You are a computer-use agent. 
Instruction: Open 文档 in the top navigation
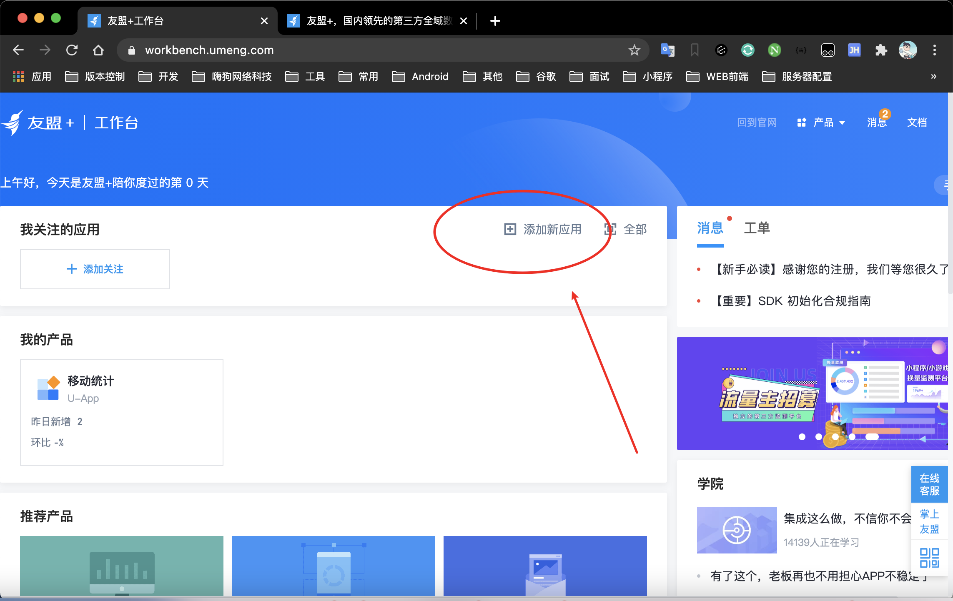pos(917,122)
